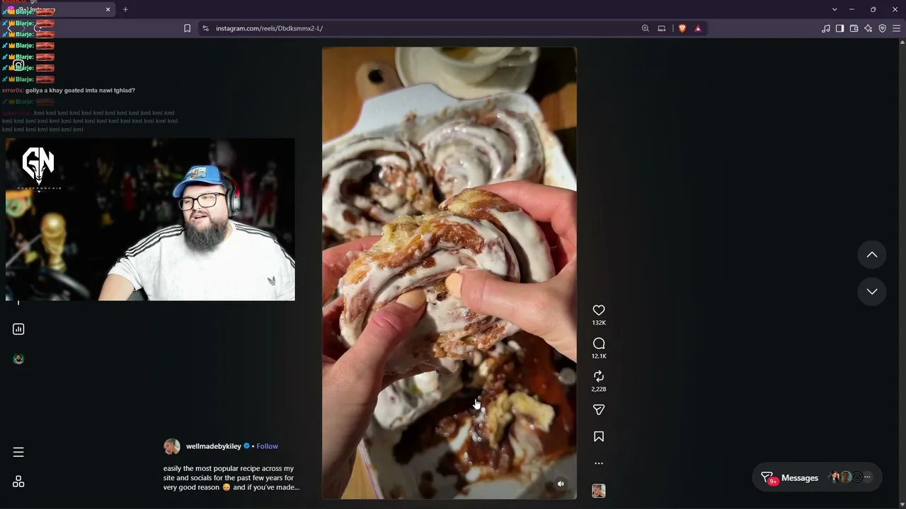Screen dimensions: 906x509
Task: Click the audio thumbnail below reel actions
Action: tap(599, 491)
